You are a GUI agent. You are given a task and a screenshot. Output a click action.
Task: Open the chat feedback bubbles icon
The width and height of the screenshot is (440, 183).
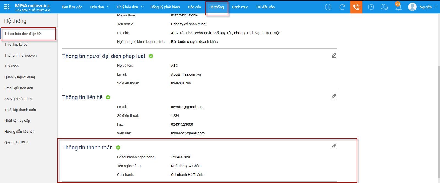[x=384, y=7]
